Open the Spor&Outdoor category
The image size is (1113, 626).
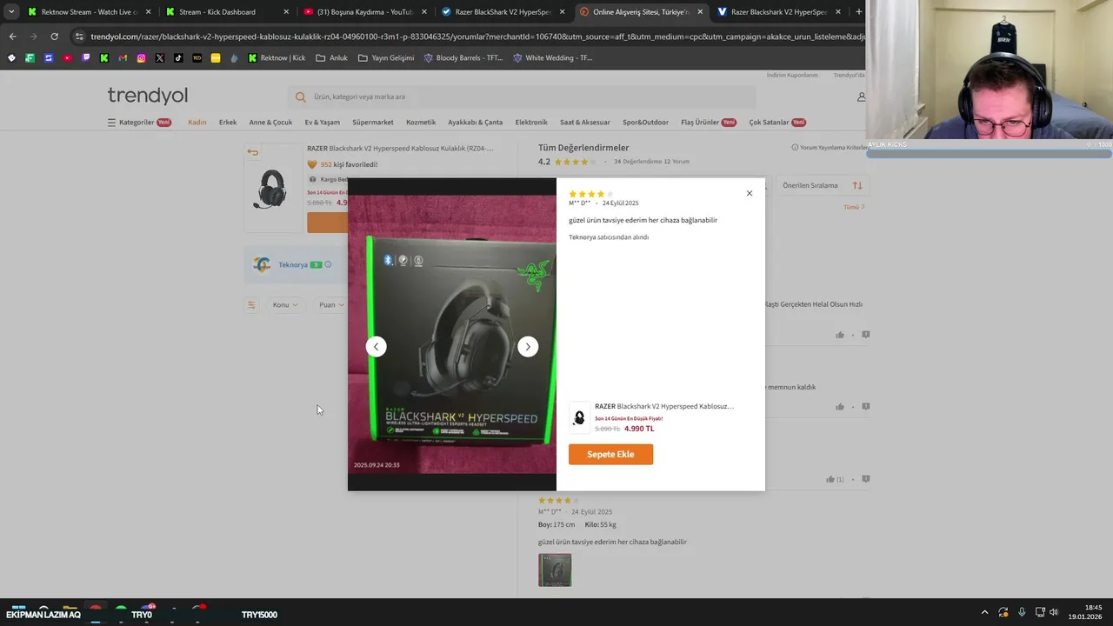[x=645, y=123]
